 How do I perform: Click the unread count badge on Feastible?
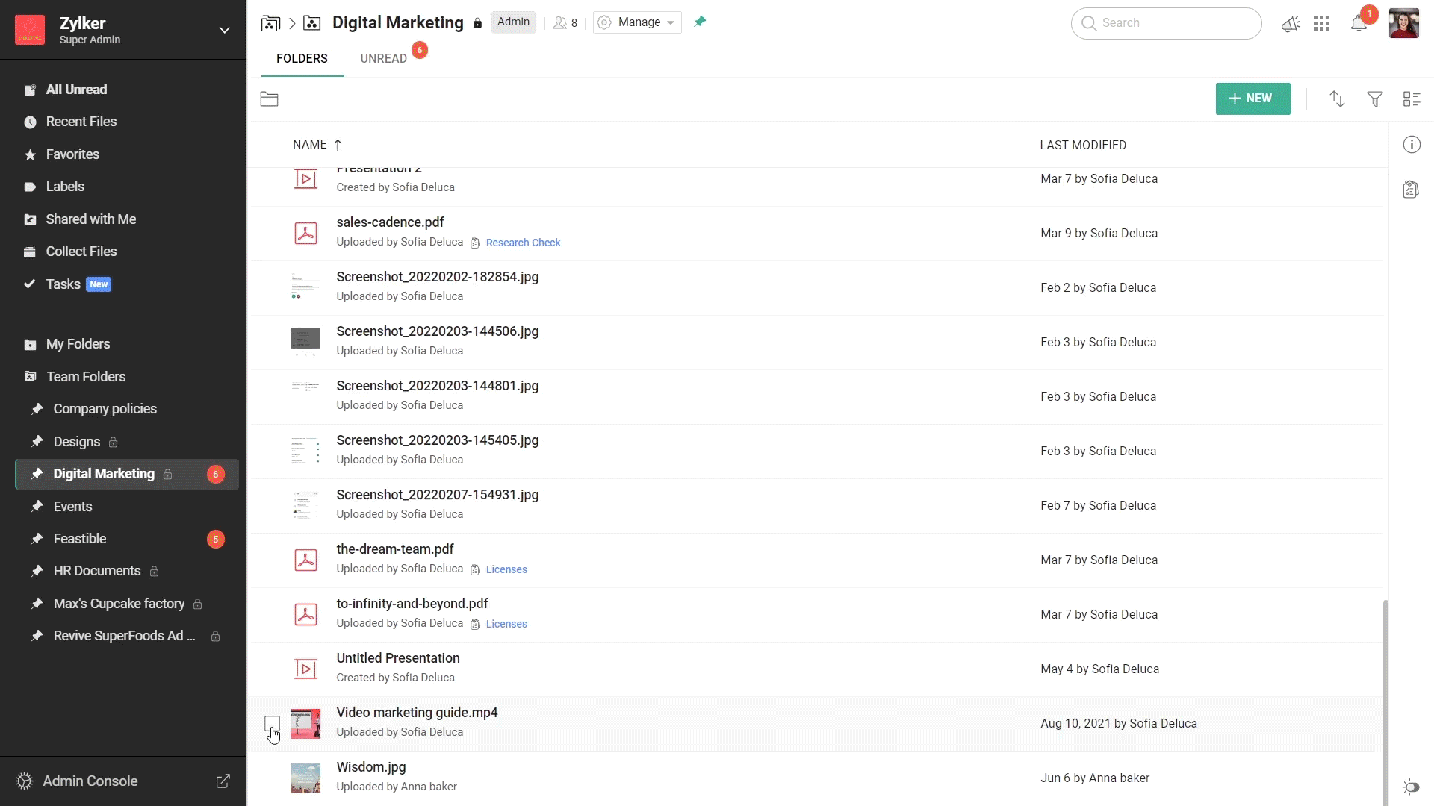216,539
